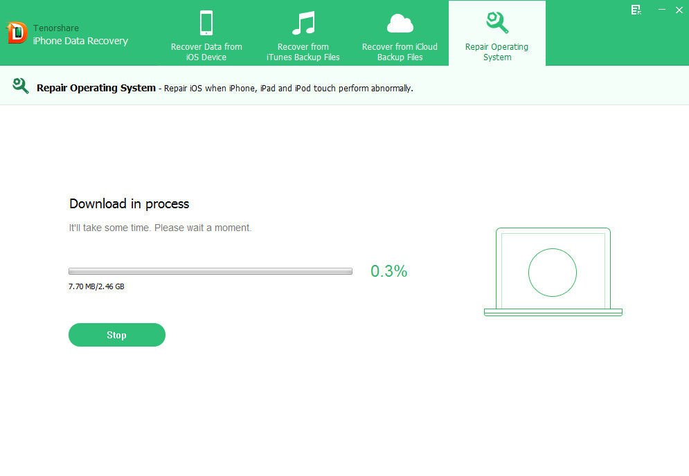Click the download progress bar
Image resolution: width=689 pixels, height=476 pixels.
211,271
